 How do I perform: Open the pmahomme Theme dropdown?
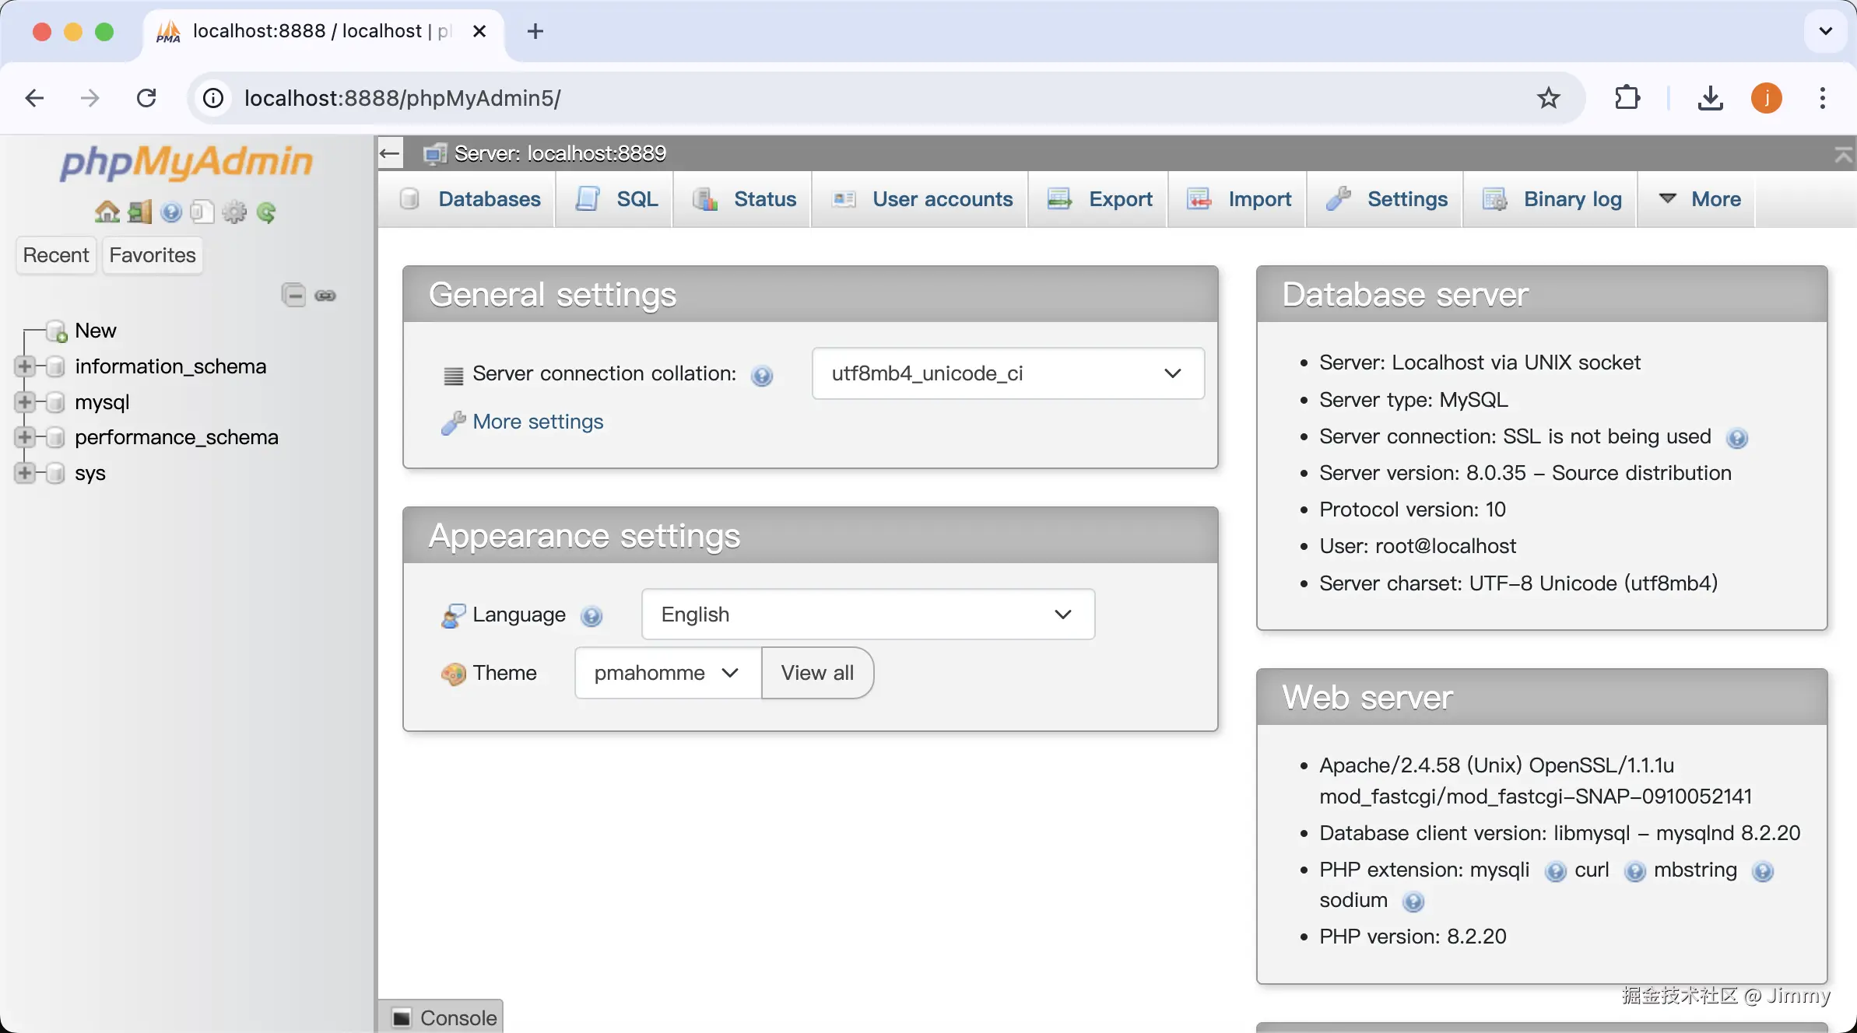[x=667, y=673]
